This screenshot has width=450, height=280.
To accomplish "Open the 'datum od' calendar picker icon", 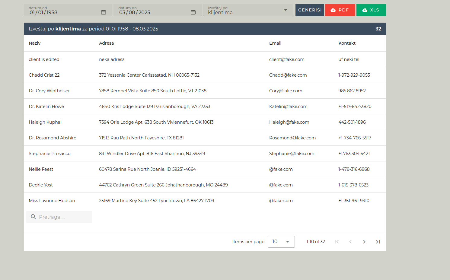I will [x=104, y=12].
